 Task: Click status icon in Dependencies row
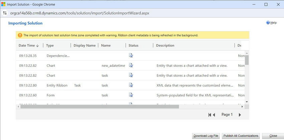[131, 56]
